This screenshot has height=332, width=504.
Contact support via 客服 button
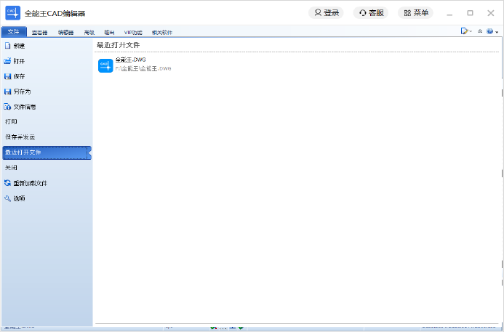tap(371, 12)
